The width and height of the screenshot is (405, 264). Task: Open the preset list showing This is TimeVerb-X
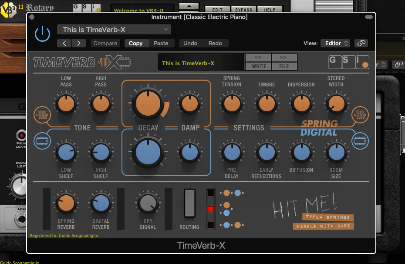(113, 30)
